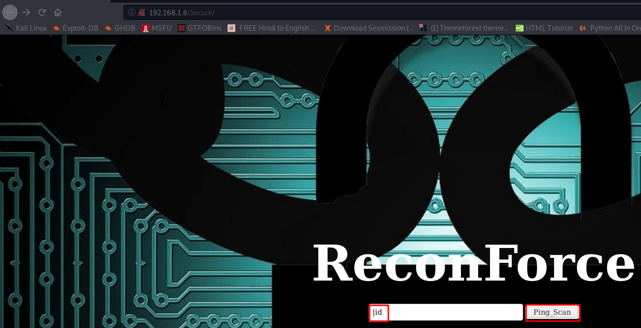Focus the address bar showing 192.168.1.6/5ecure/
This screenshot has width=641, height=328.
[x=382, y=12]
